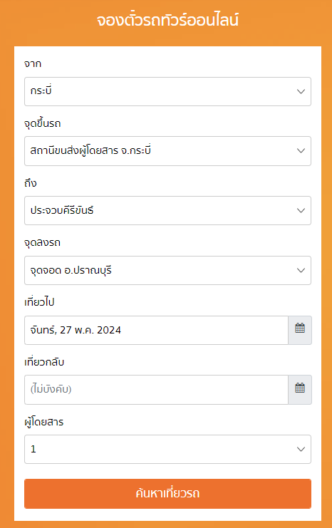332x528 pixels.
Task: Open the ถึง dropdown showing ประจวบคีรีขันธ์
Action: [x=167, y=210]
